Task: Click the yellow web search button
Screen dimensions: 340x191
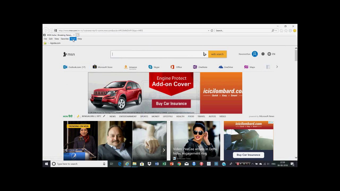Action: coord(217,54)
